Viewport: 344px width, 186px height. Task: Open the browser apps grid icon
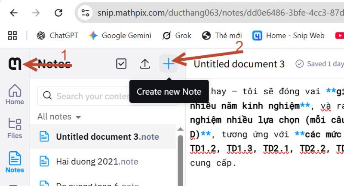(12, 36)
